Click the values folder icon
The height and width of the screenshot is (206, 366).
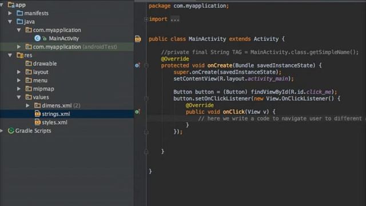[x=29, y=97]
